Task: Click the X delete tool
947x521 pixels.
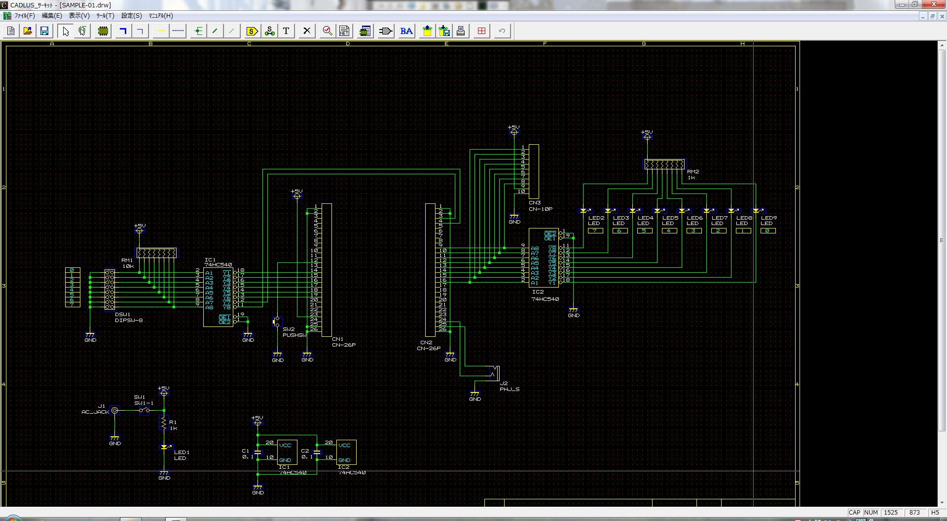Action: (x=307, y=31)
